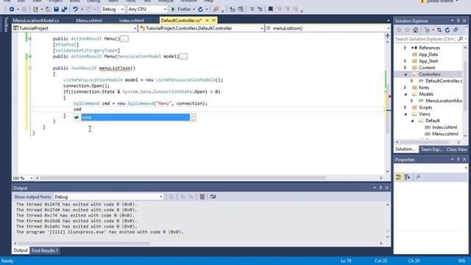
Task: Click Clear All icon in Output toolbar
Action: [x=202, y=197]
